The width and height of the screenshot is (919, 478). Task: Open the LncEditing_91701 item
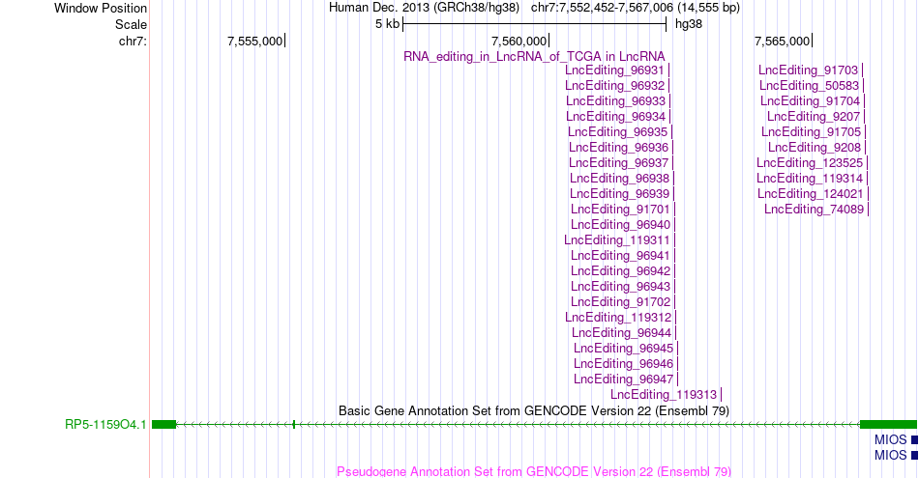620,210
